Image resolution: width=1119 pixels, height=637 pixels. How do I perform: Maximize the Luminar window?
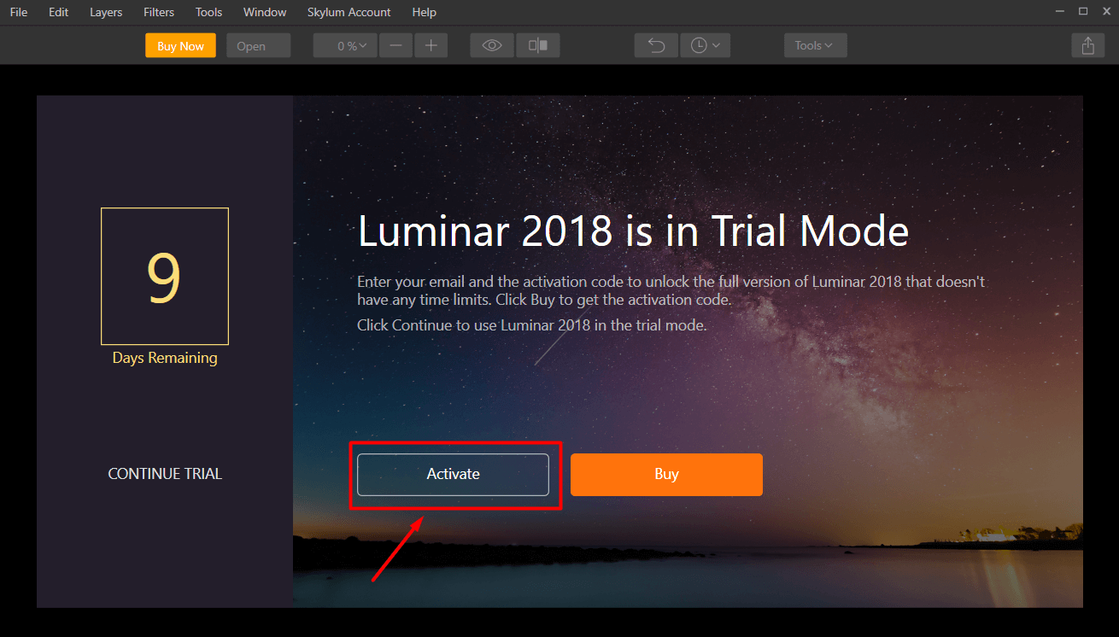point(1083,11)
